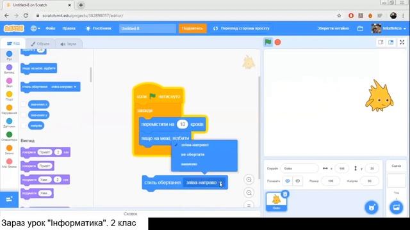Click the choose a backdrop button

click(396, 208)
